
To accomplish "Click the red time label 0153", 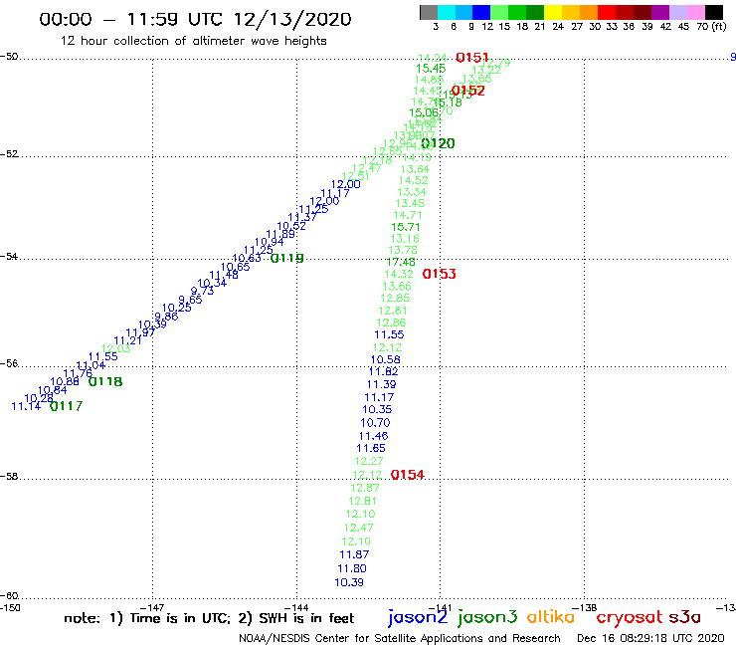I will pyautogui.click(x=439, y=274).
